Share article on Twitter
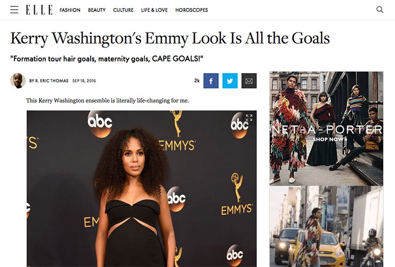The height and width of the screenshot is (267, 395). (230, 81)
